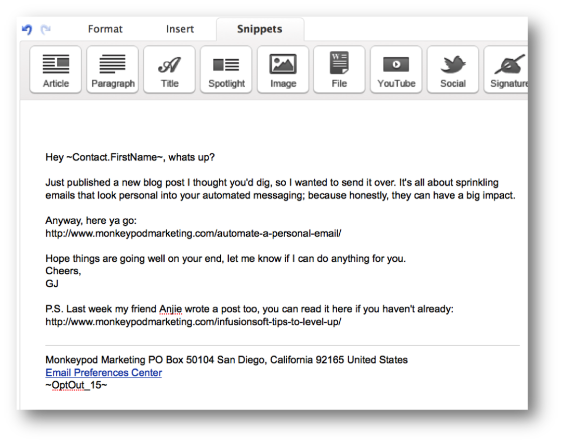Open the Email Preferences Center link
The height and width of the screenshot is (443, 561).
(103, 372)
